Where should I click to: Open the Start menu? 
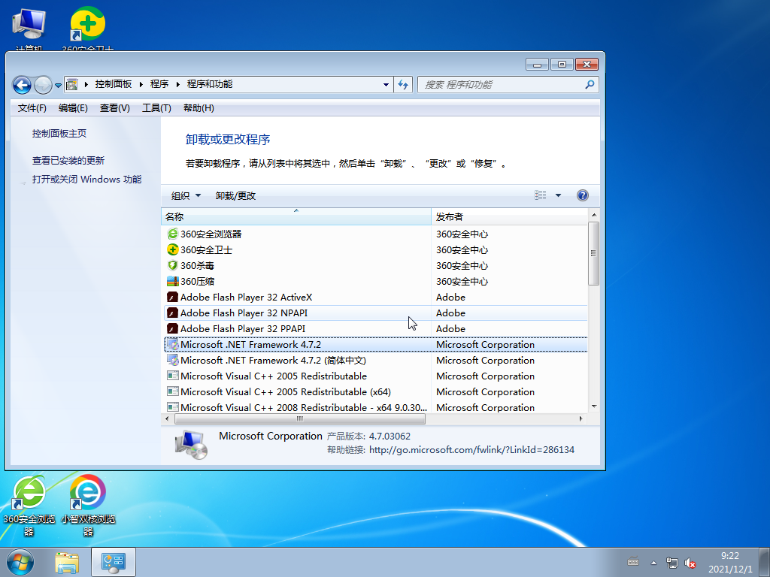point(19,562)
